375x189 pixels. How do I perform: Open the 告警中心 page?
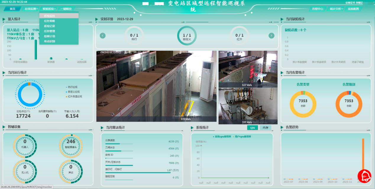[x=318, y=9]
